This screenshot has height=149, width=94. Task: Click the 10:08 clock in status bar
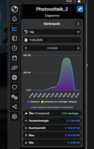coord(69,1)
